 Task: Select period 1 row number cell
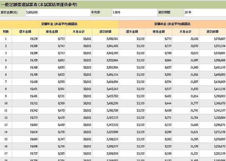pyautogui.click(x=6, y=39)
